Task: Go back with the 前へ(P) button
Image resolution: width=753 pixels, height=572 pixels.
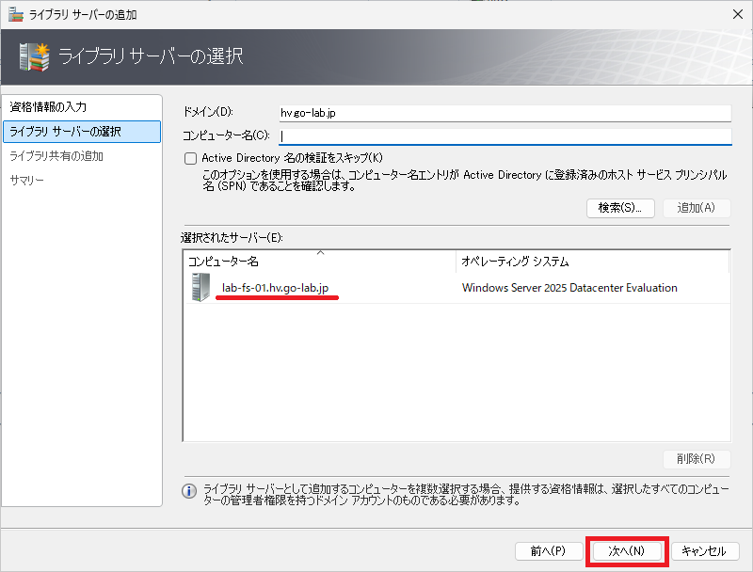Action: pyautogui.click(x=549, y=551)
